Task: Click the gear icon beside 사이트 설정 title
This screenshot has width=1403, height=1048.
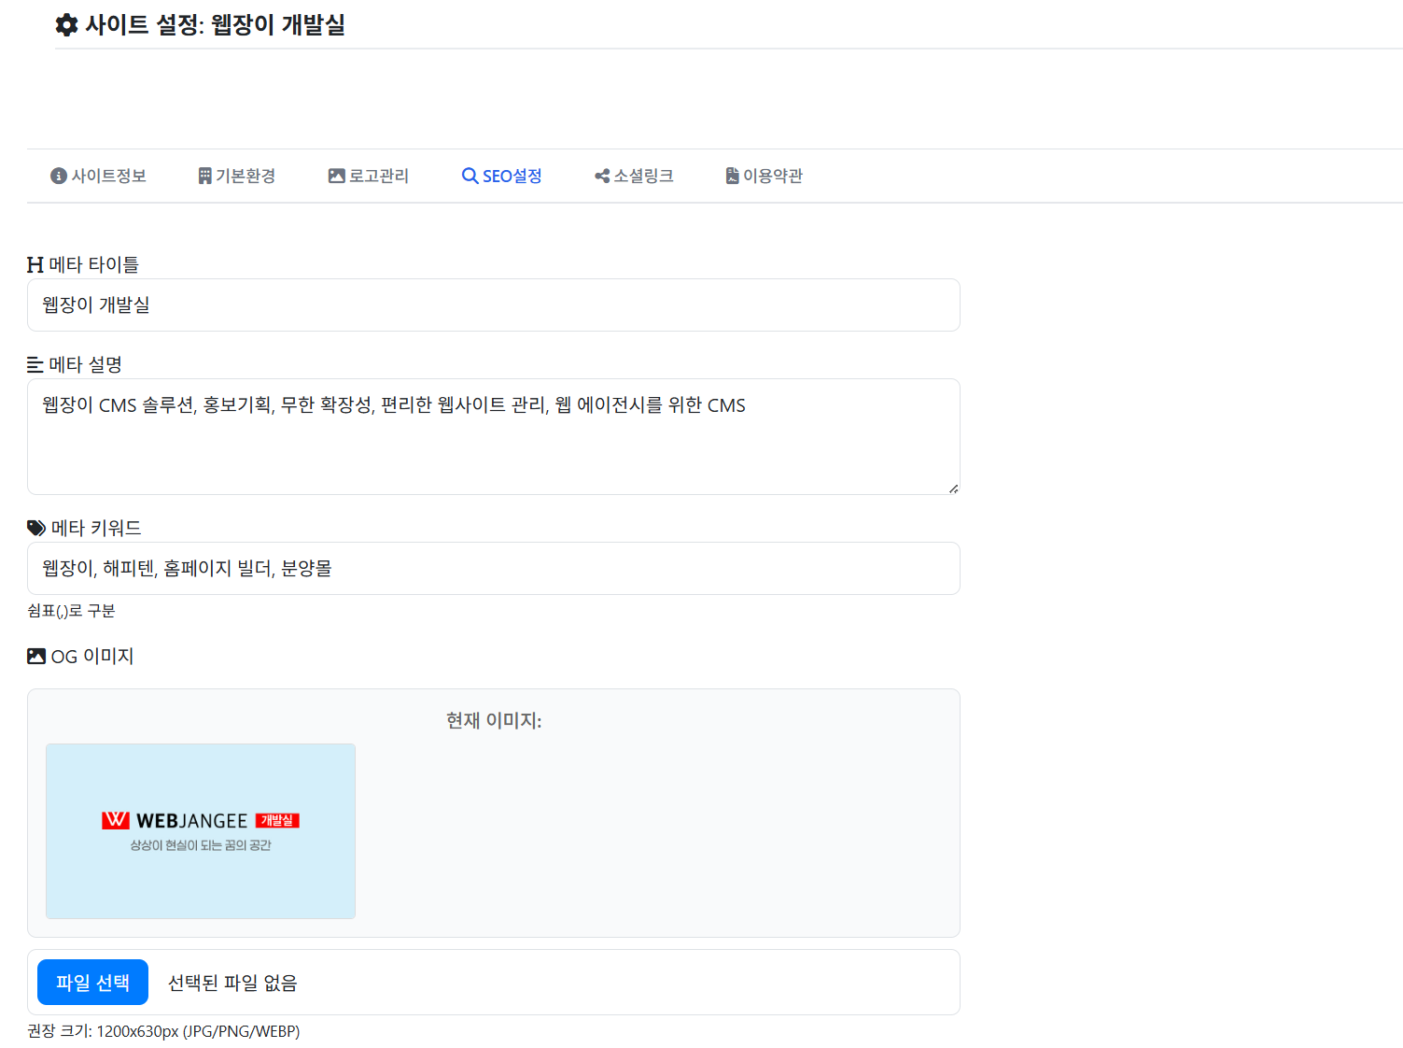Action: point(65,25)
